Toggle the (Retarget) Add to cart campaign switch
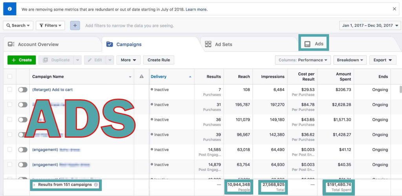The height and width of the screenshot is (196, 402). pyautogui.click(x=23, y=89)
